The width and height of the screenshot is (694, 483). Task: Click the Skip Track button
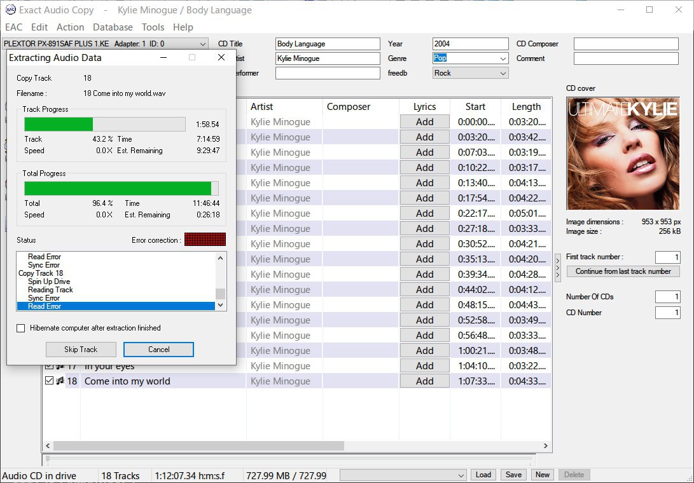pos(81,350)
